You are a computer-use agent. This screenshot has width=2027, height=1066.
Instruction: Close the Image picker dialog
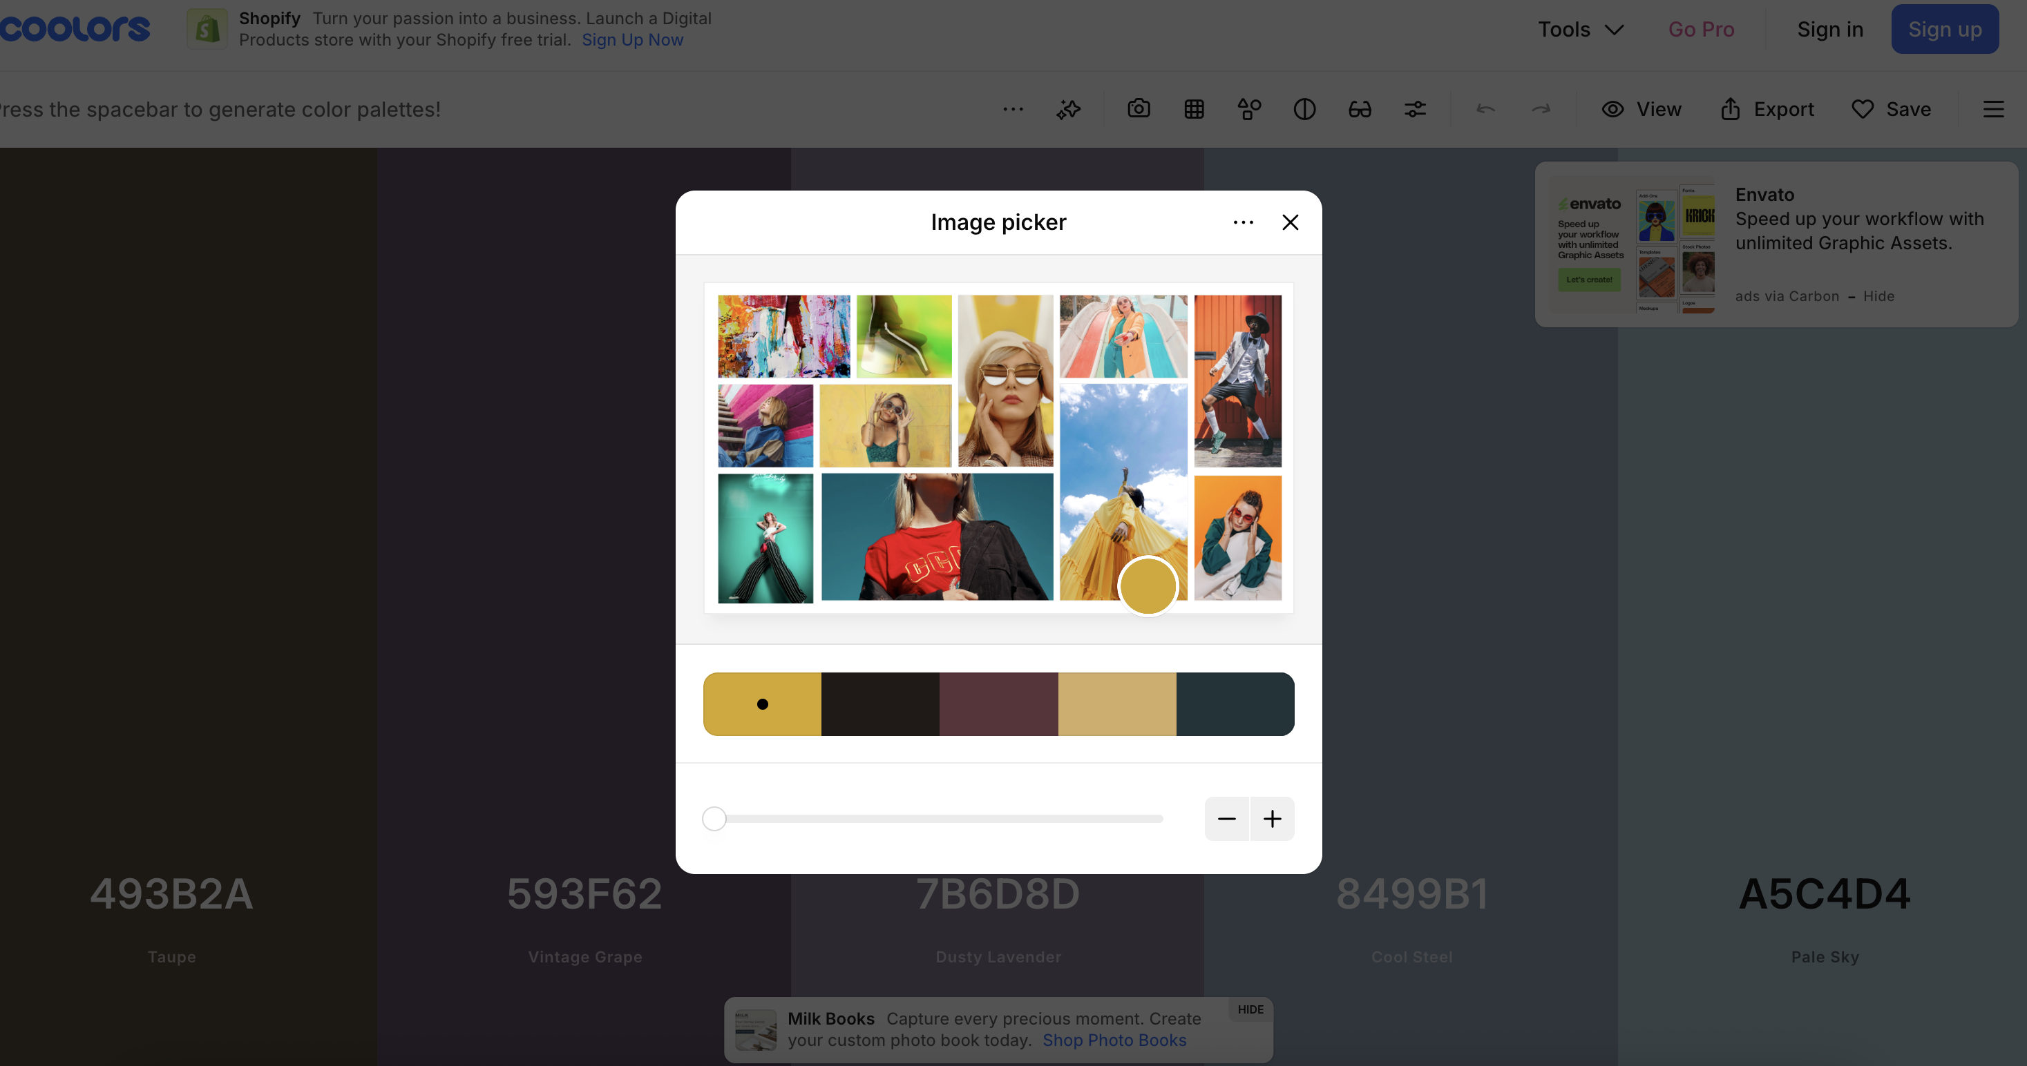[x=1290, y=222]
